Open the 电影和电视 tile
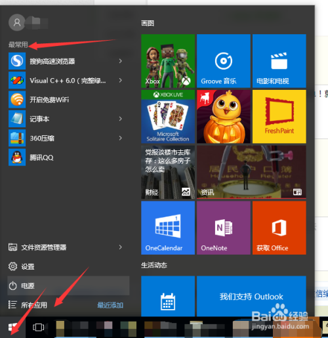Screen dimensions: 328x338 [x=279, y=61]
